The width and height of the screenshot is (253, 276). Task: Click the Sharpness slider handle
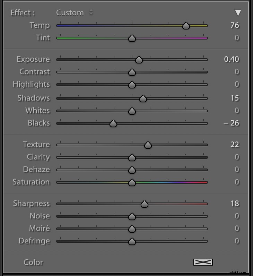[x=145, y=204]
